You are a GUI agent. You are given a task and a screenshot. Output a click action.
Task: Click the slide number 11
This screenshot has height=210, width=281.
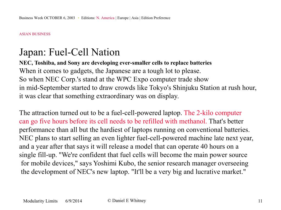click(x=260, y=201)
